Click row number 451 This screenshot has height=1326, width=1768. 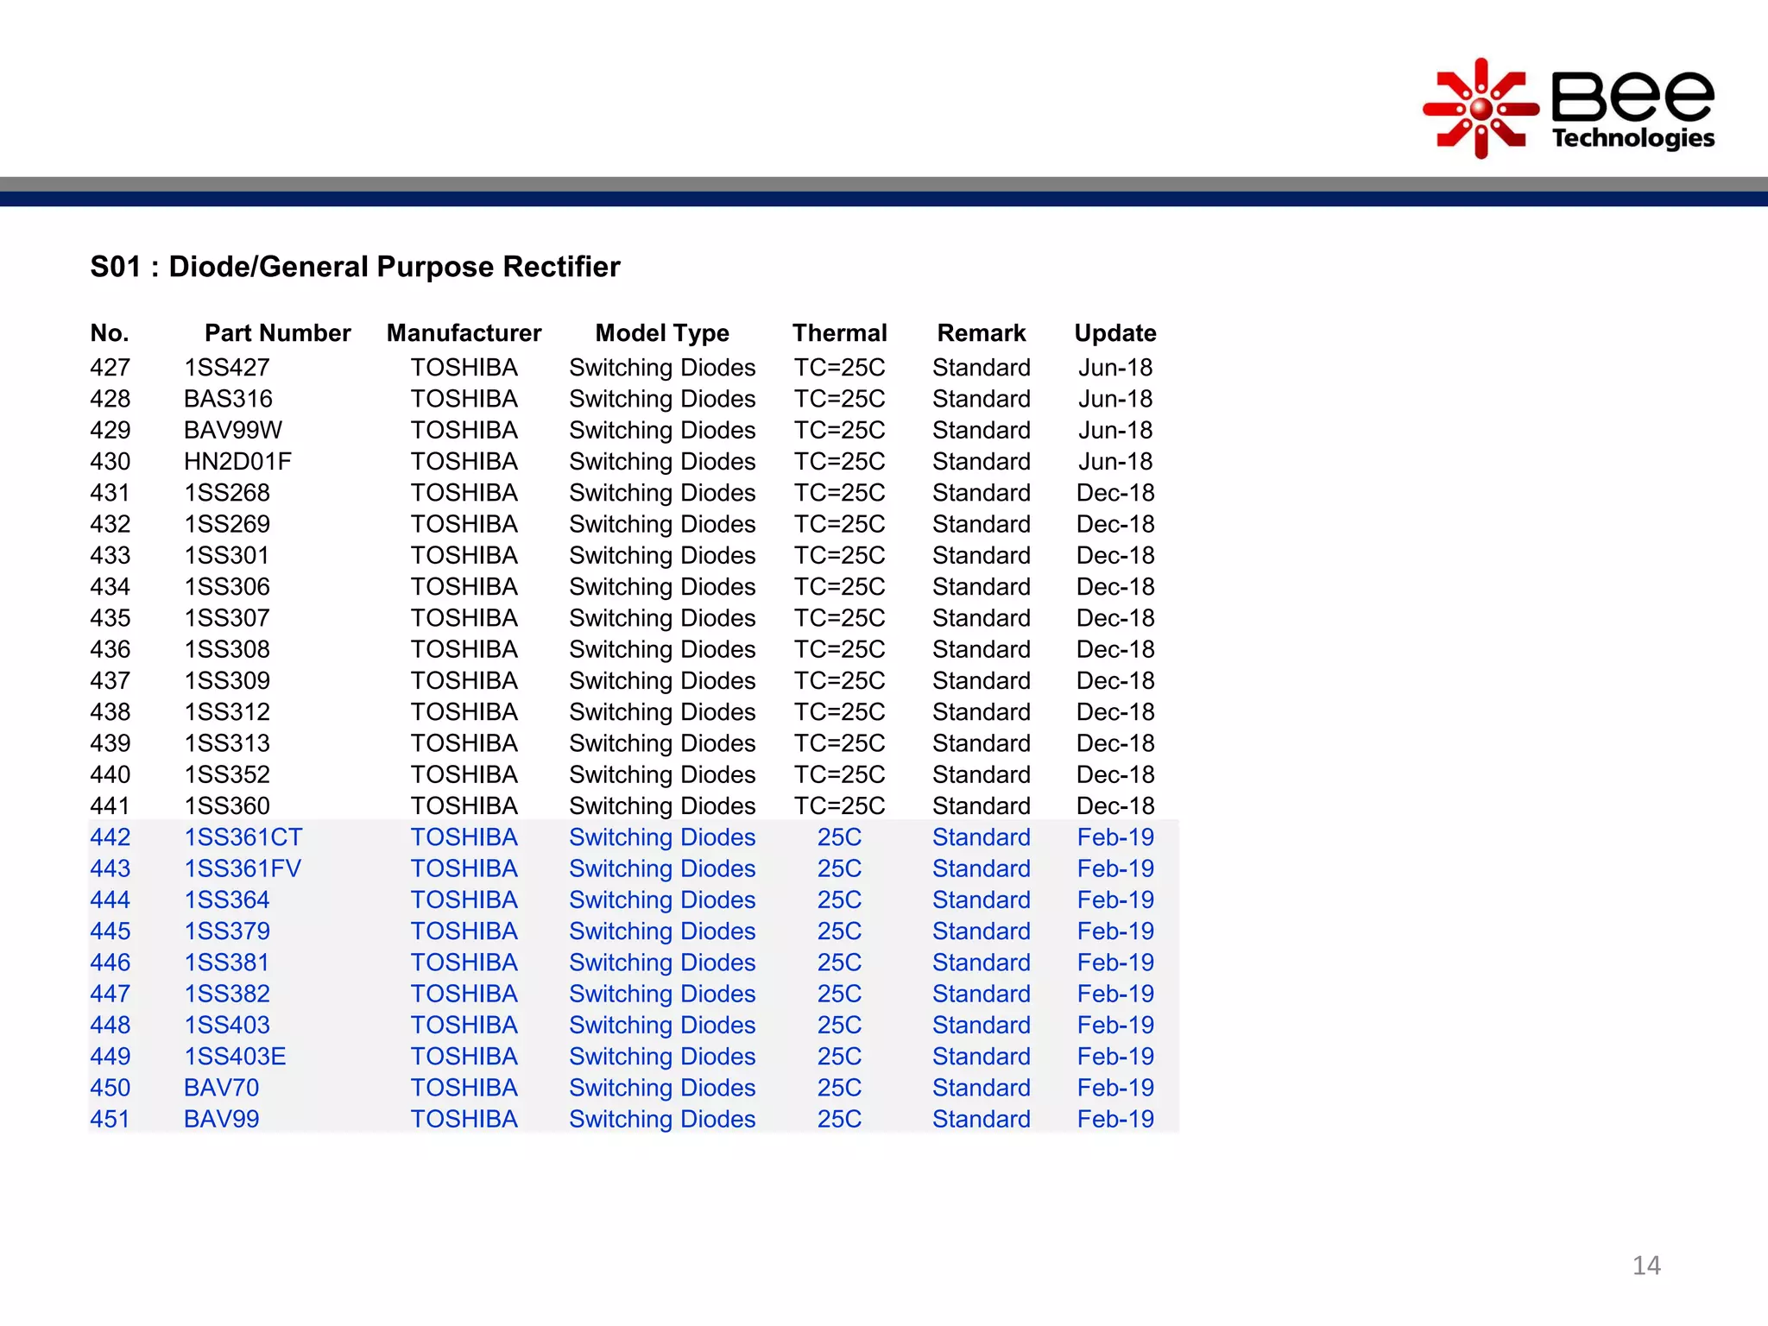coord(110,1119)
